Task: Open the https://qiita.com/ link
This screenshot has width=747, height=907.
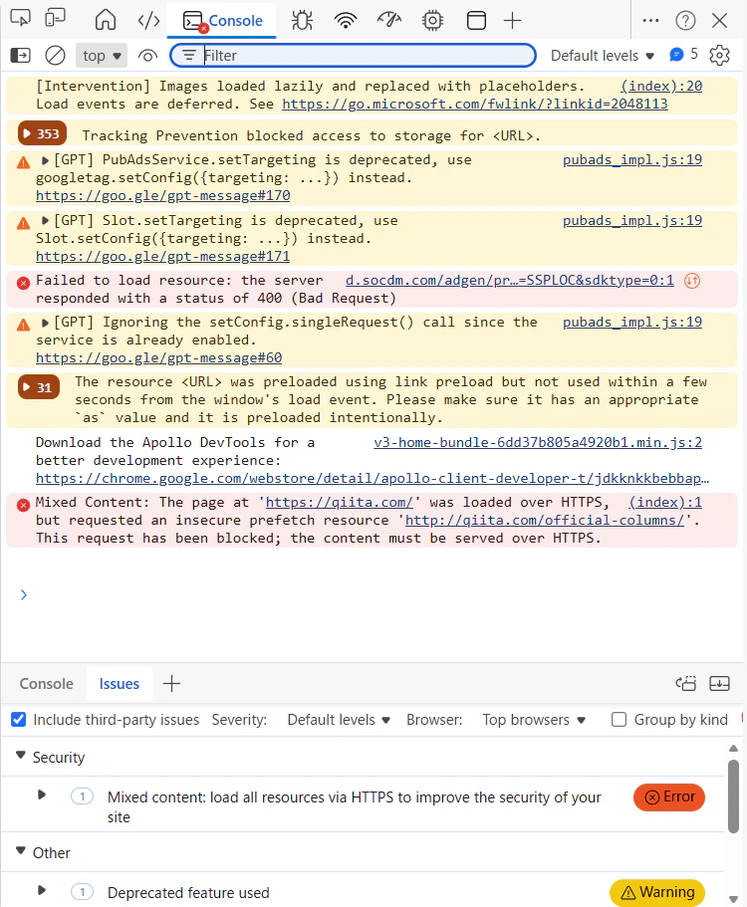Action: 339,503
